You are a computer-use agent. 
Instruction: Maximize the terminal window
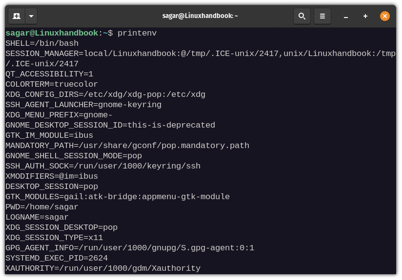click(x=365, y=17)
